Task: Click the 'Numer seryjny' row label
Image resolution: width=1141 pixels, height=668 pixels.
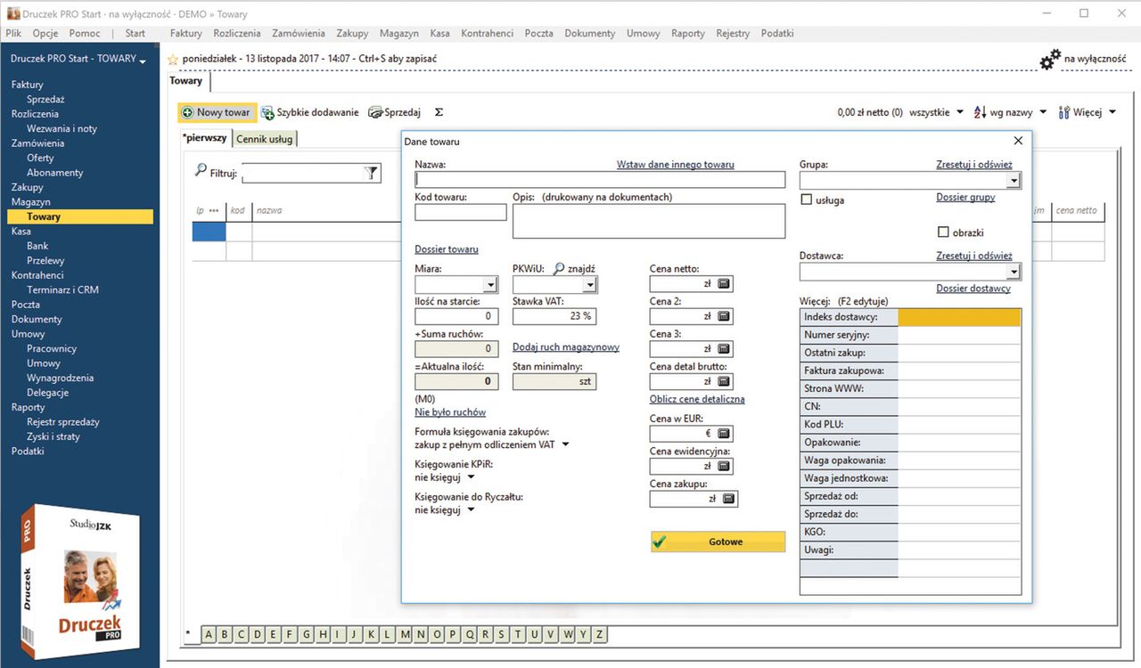Action: [849, 335]
